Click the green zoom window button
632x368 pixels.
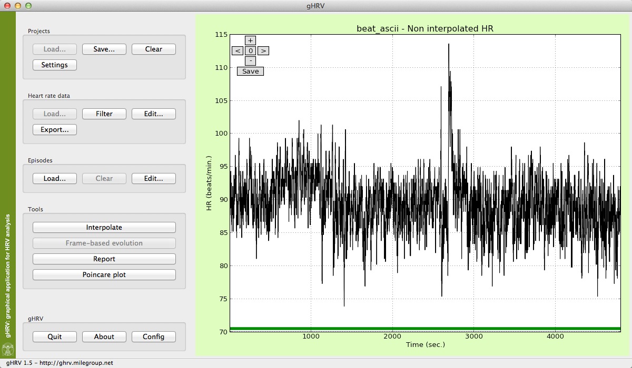[28, 5]
